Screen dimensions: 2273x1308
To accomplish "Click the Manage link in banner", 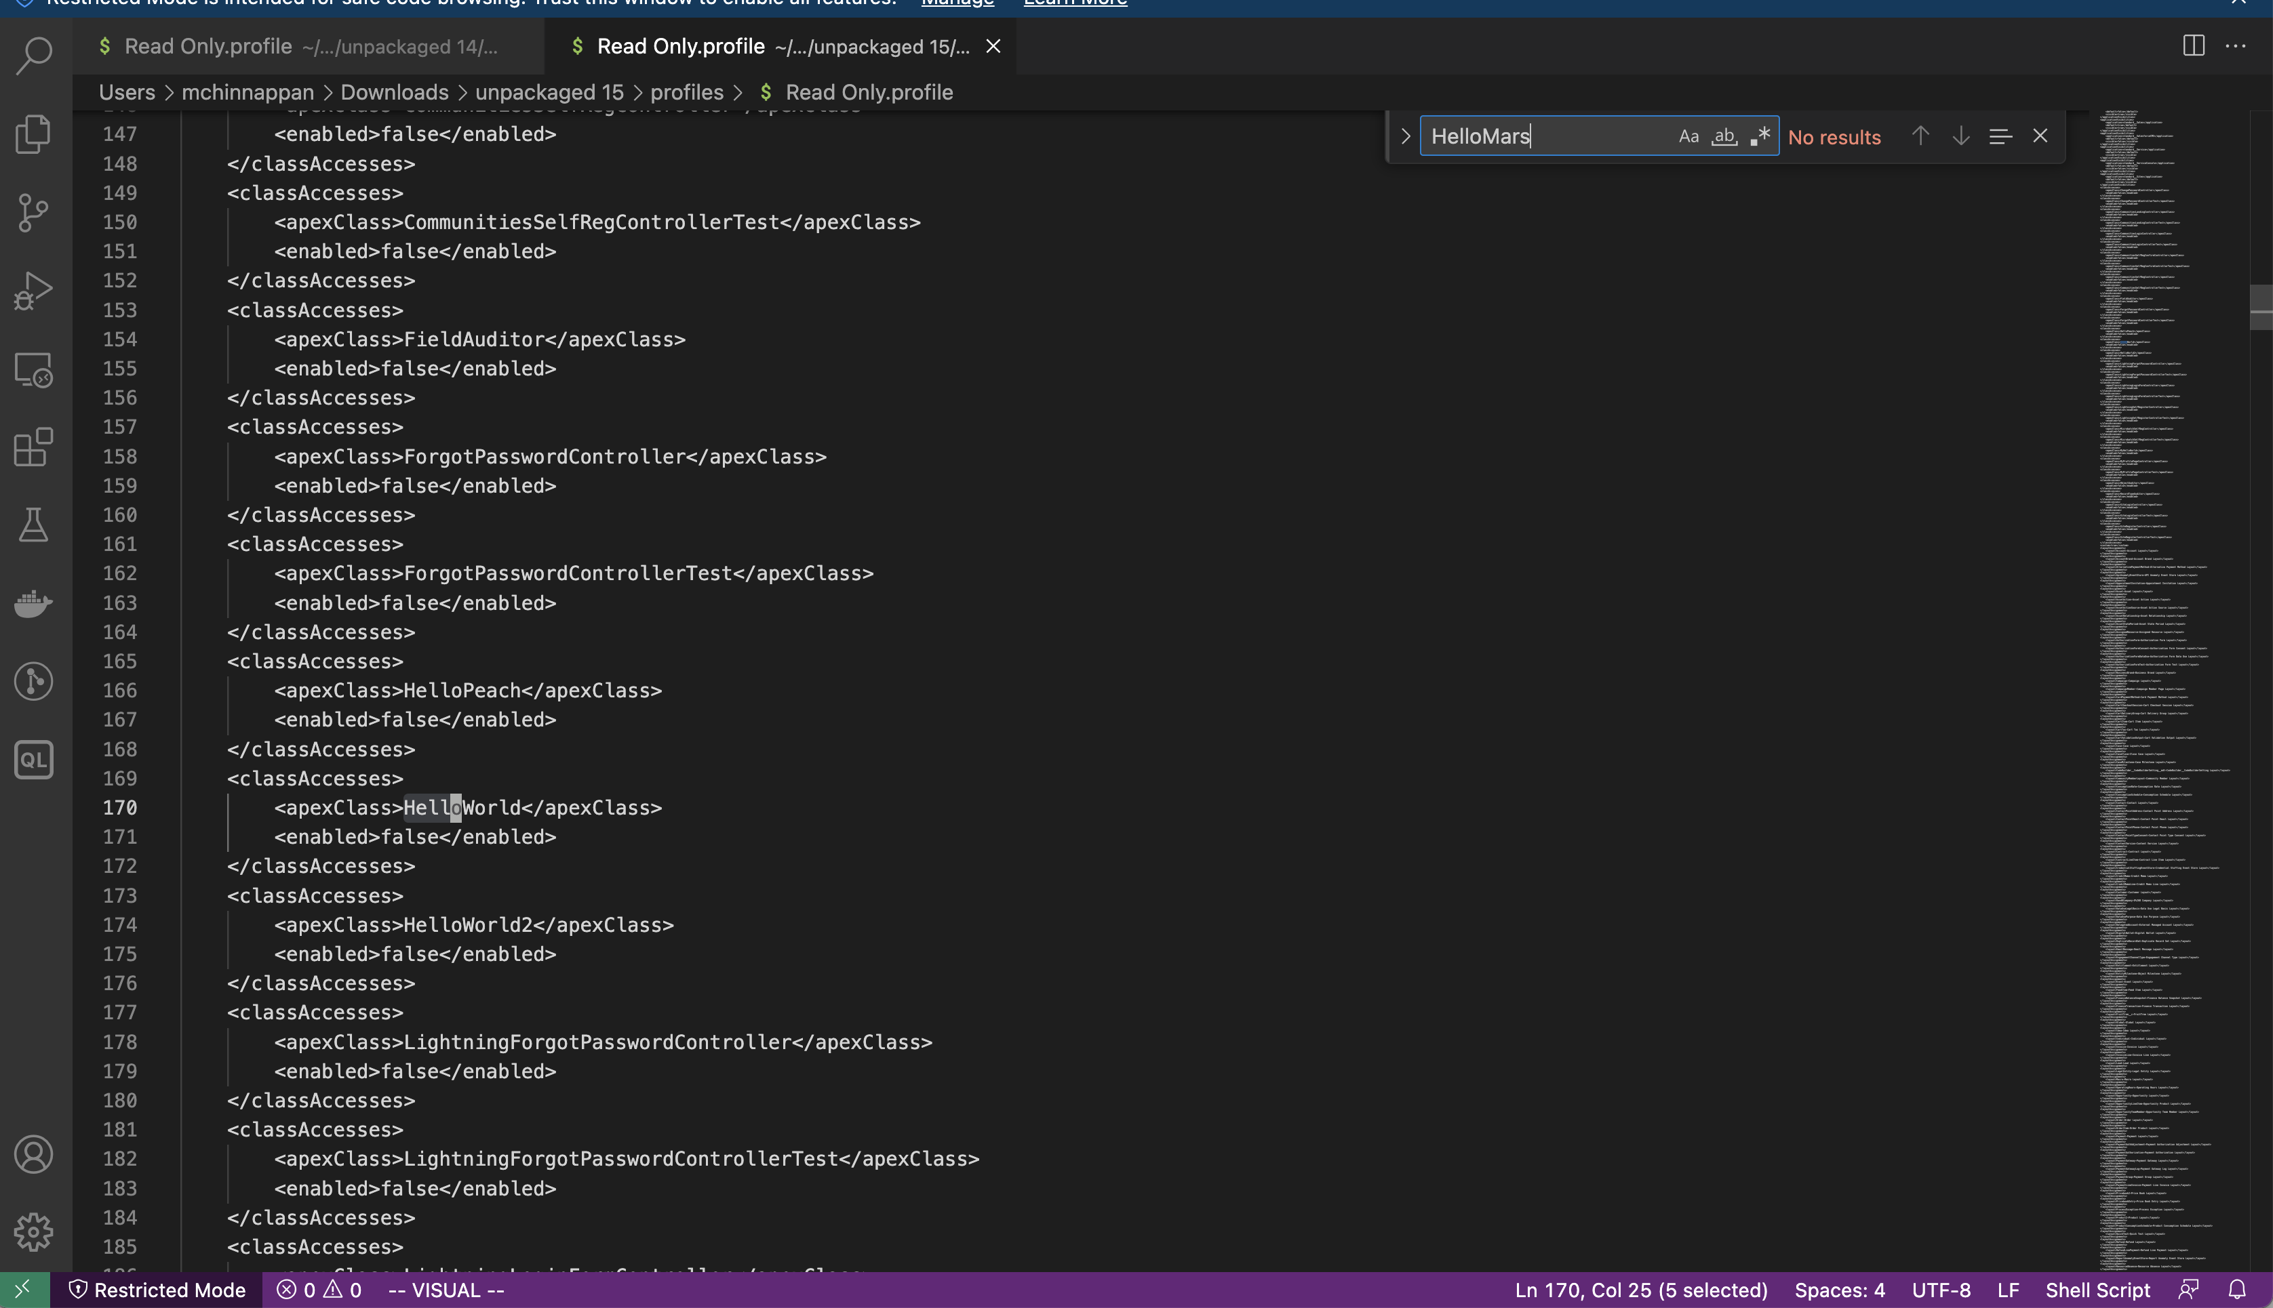I will pyautogui.click(x=957, y=3).
